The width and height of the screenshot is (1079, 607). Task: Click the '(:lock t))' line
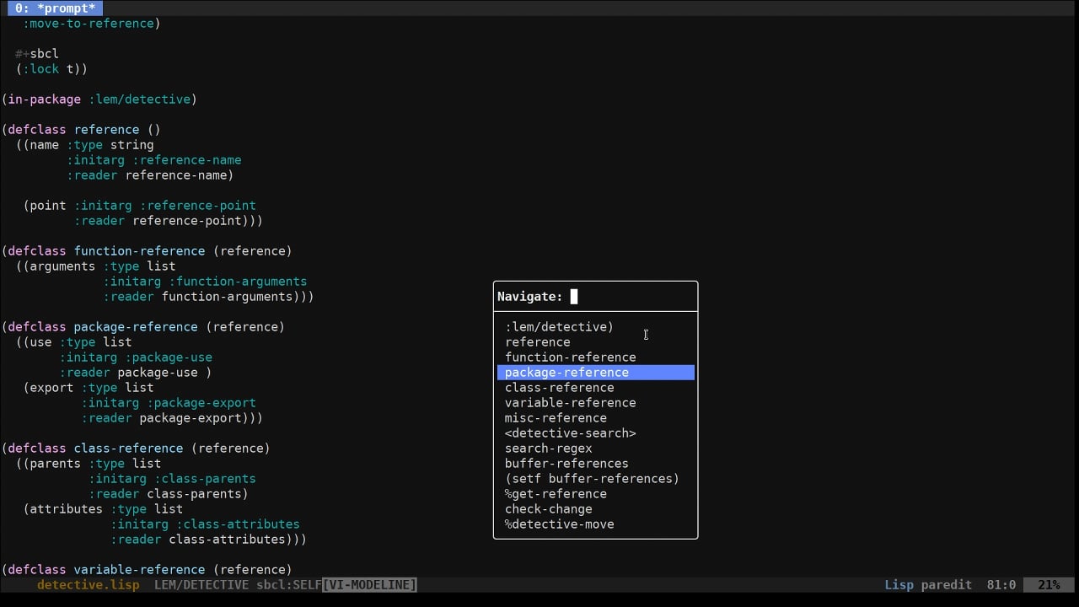pyautogui.click(x=51, y=69)
